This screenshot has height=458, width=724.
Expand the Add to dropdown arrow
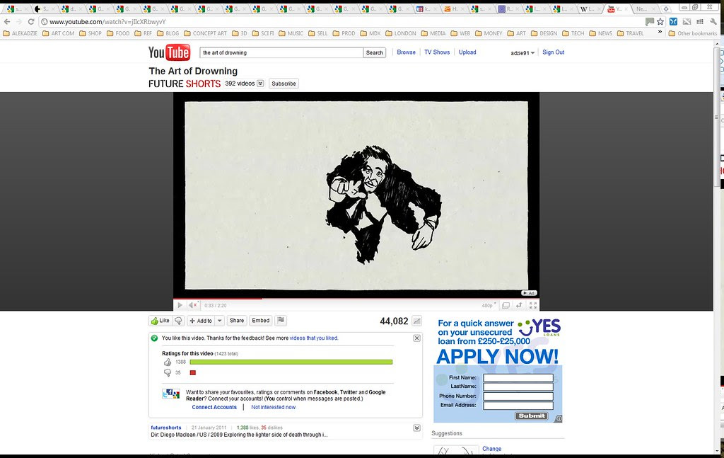point(220,321)
